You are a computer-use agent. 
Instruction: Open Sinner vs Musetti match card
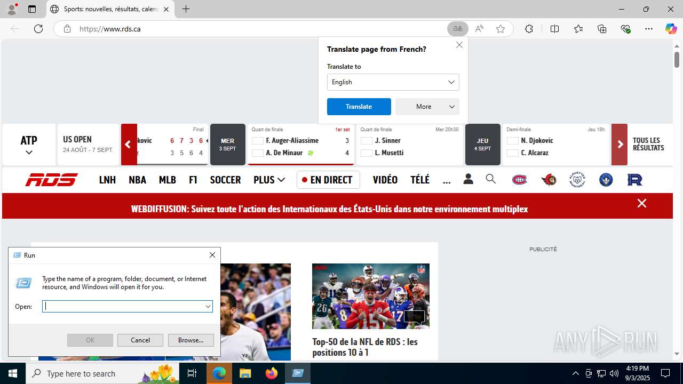(410, 145)
